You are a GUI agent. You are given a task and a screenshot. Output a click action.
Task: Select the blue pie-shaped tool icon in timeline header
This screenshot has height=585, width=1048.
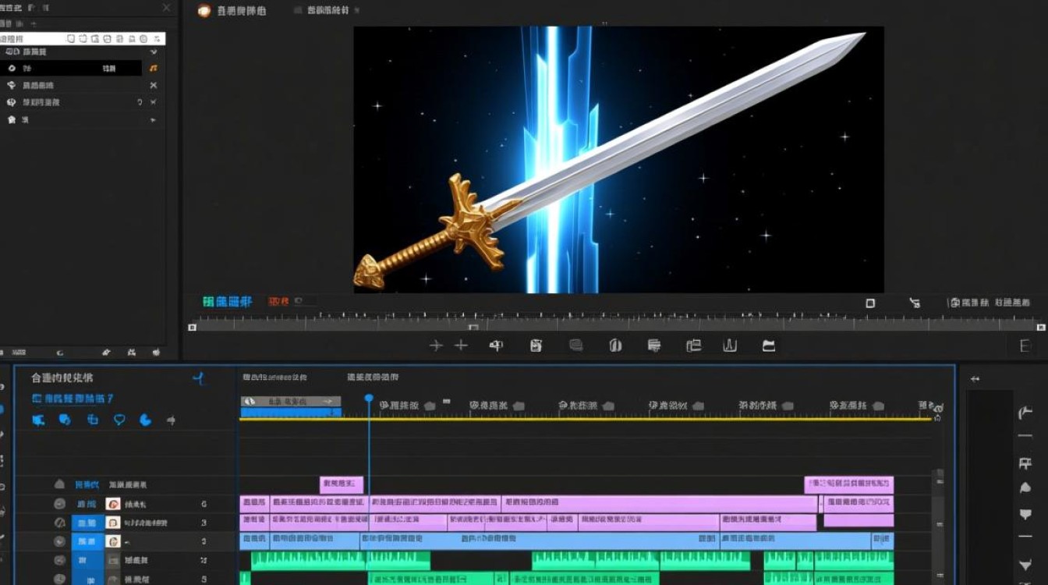pyautogui.click(x=145, y=420)
